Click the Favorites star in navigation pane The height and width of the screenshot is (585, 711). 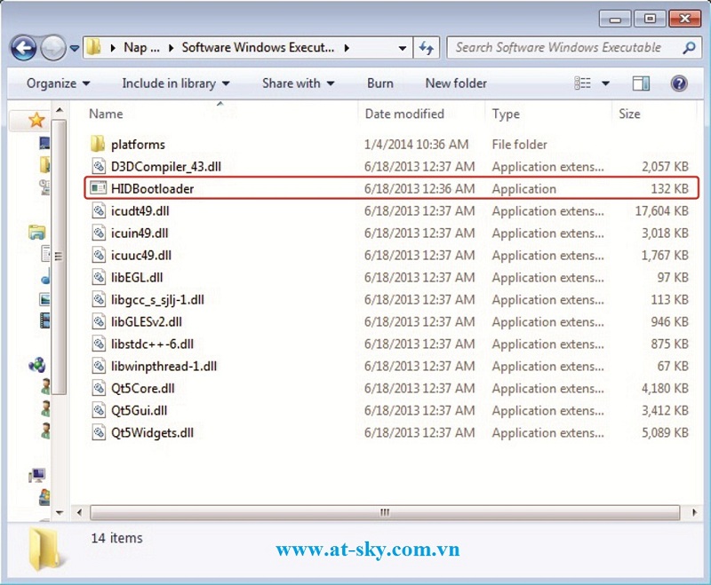pos(36,120)
